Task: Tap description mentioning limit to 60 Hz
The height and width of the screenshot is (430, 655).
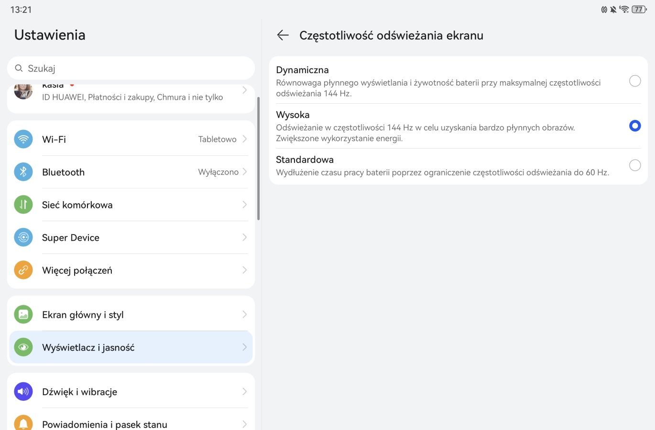Action: click(443, 172)
